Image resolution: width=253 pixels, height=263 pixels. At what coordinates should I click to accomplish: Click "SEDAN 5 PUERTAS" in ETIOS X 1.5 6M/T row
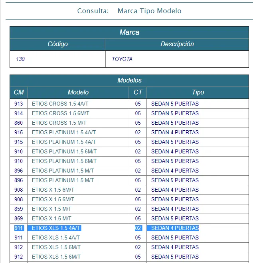[x=175, y=199]
